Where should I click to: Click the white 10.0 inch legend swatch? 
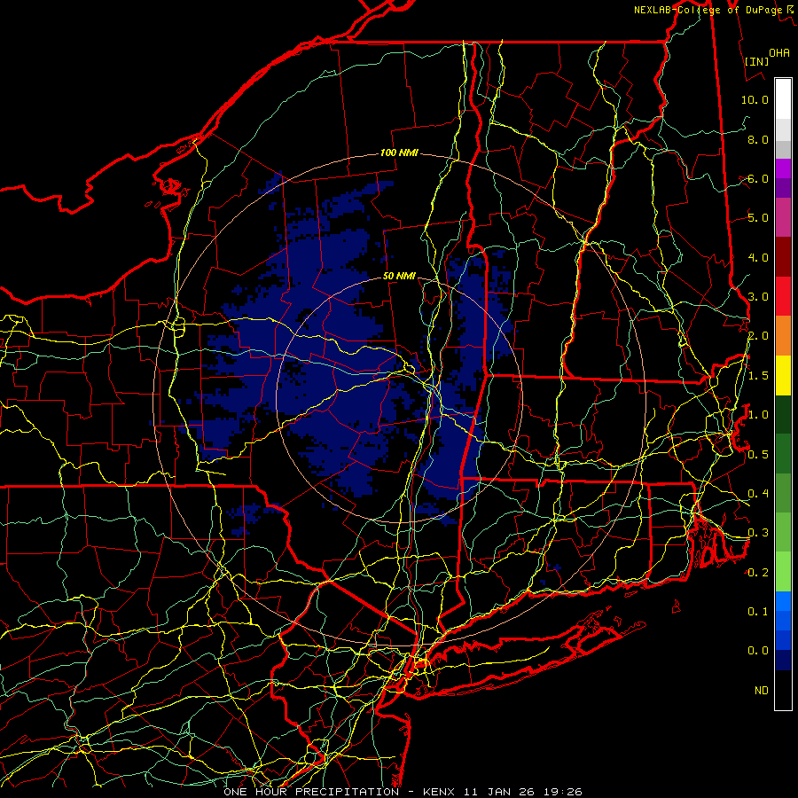click(783, 99)
